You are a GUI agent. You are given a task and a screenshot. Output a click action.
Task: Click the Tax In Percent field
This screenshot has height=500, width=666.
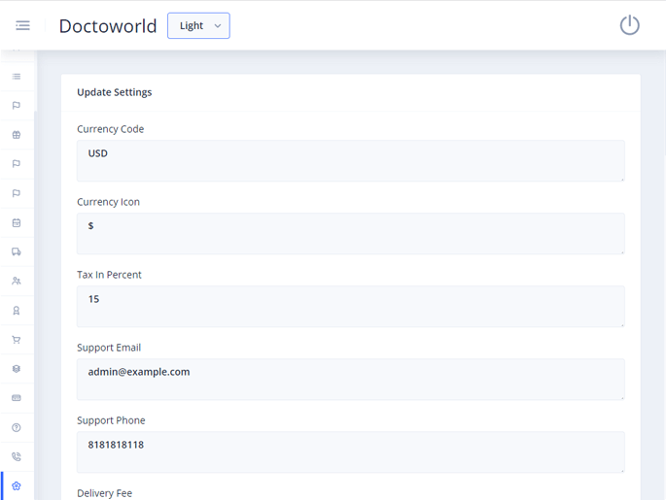pyautogui.click(x=350, y=306)
